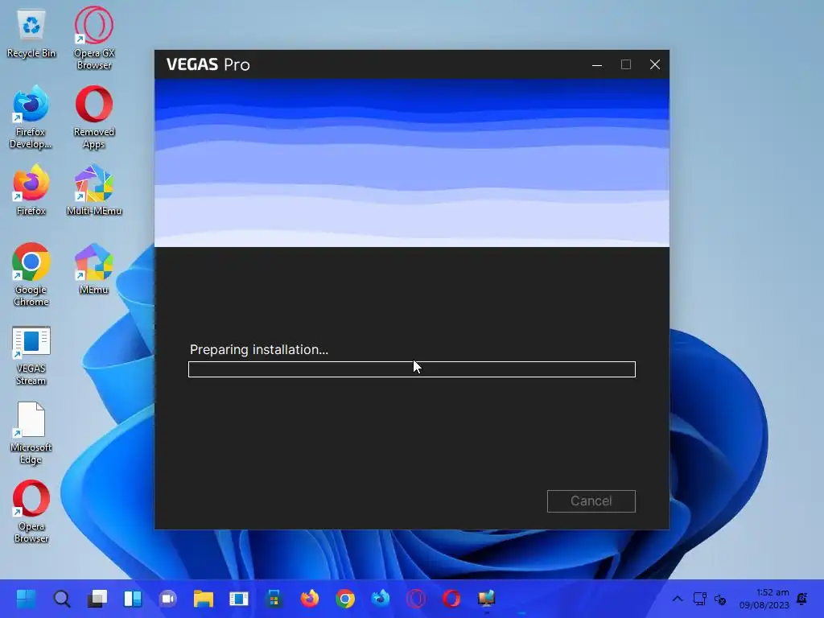
Task: Select the Google Chrome desktop shortcut
Action: coord(31,275)
